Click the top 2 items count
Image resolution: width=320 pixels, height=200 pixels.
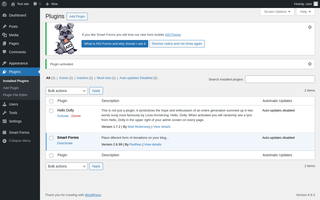310,90
